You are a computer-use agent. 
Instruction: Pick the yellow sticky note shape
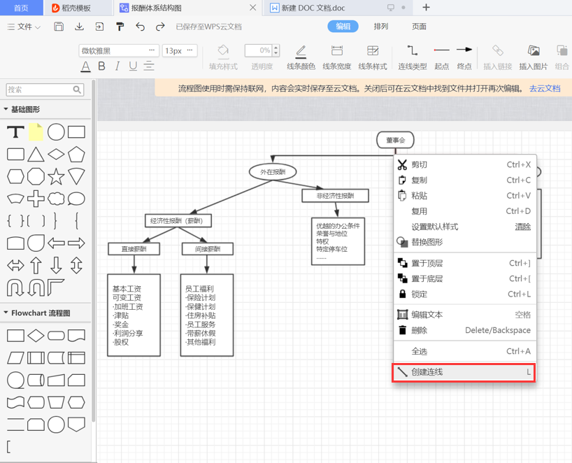pyautogui.click(x=36, y=132)
